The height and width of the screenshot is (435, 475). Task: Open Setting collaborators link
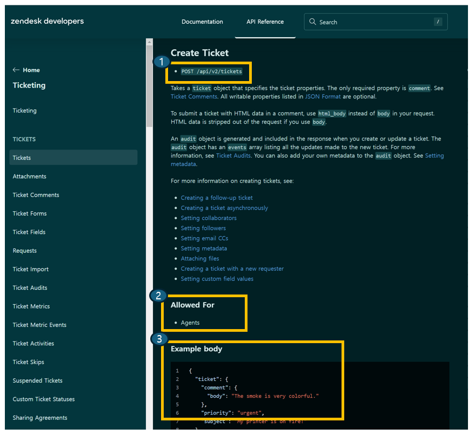(209, 218)
